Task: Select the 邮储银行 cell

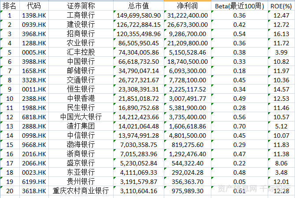Action: 81,70
